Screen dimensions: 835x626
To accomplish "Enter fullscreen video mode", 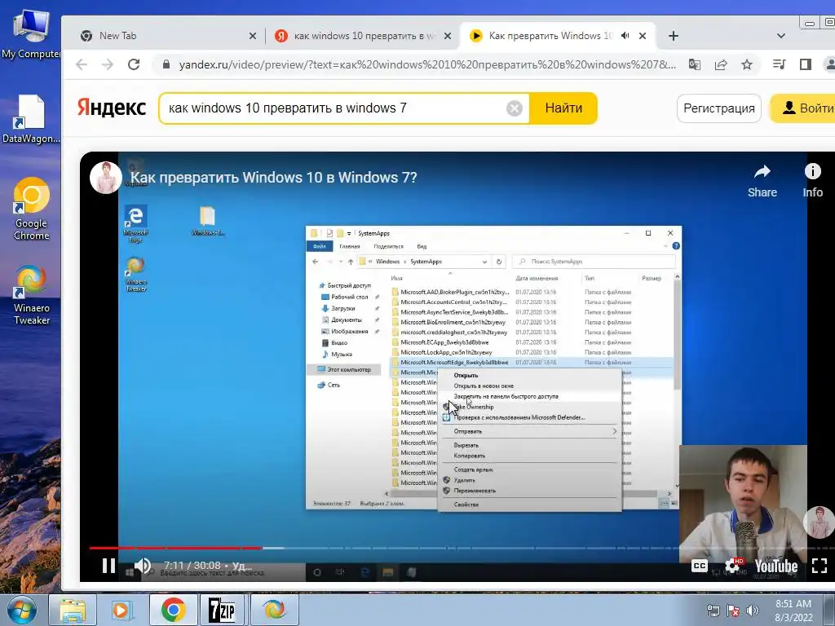I will coord(819,566).
